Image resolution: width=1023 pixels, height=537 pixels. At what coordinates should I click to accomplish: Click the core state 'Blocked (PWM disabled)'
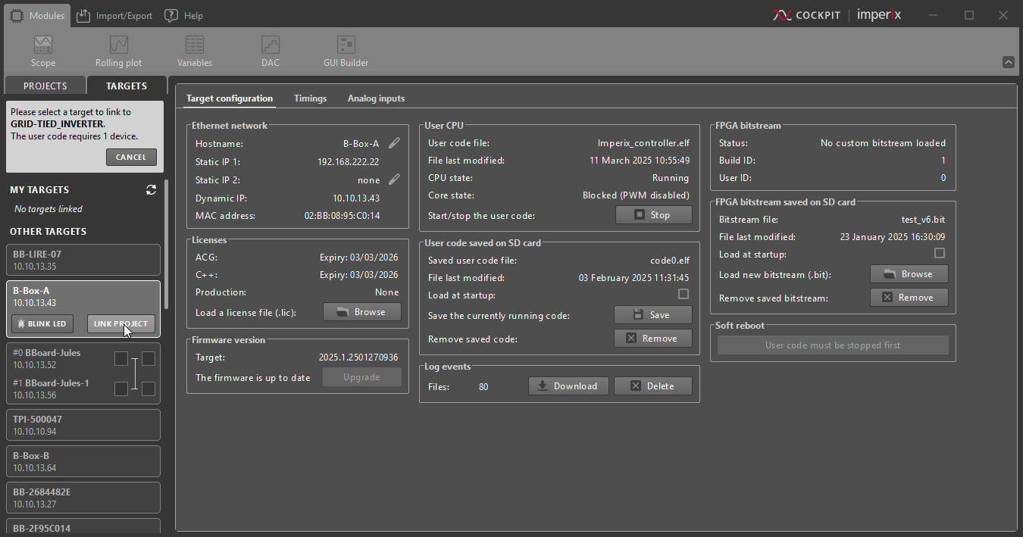[x=636, y=195]
